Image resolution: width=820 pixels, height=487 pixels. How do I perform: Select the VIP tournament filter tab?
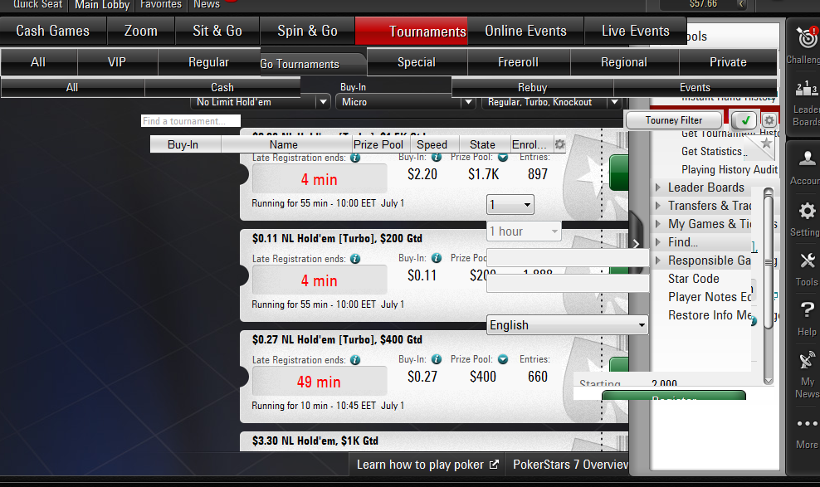click(117, 62)
